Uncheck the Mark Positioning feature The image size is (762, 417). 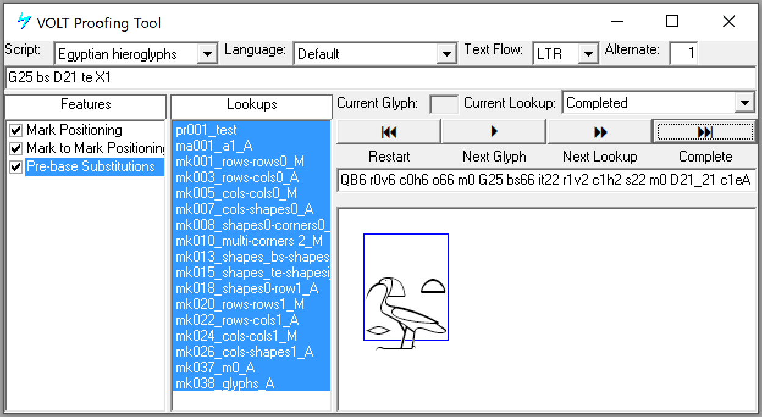[x=15, y=130]
